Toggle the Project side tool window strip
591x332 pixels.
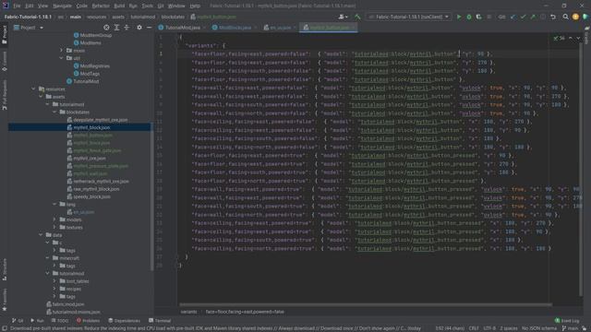coord(5,34)
